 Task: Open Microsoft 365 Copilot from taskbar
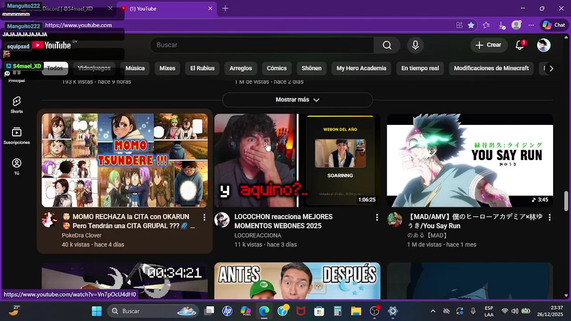(246, 311)
